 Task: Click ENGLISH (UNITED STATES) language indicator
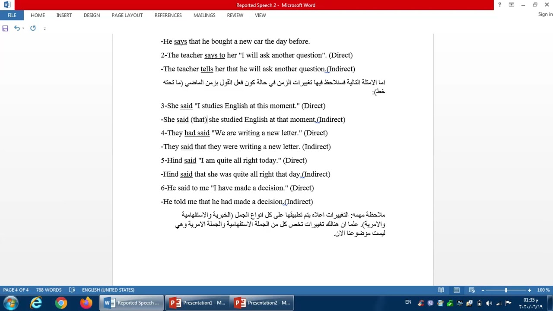(x=108, y=290)
